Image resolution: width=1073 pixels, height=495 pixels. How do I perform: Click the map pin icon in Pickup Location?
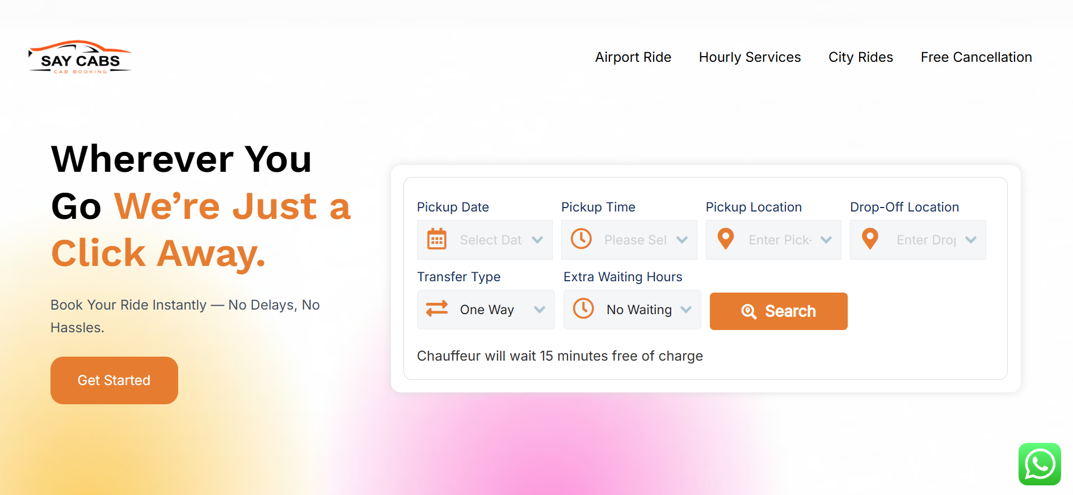[726, 239]
